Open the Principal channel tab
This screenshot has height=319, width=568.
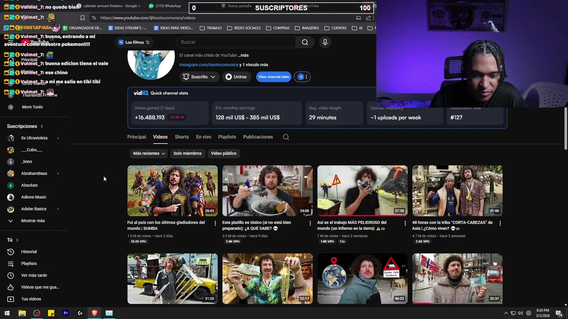click(137, 137)
